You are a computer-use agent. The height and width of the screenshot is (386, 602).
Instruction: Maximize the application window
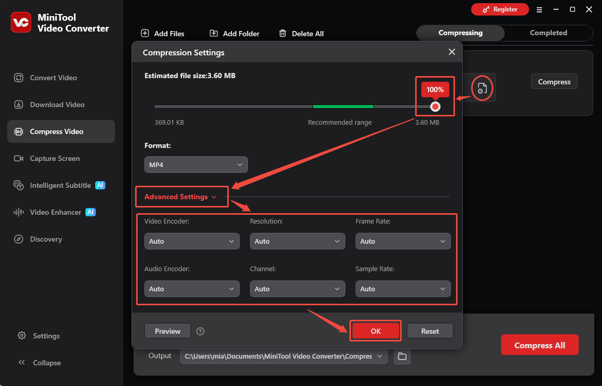[x=572, y=9]
